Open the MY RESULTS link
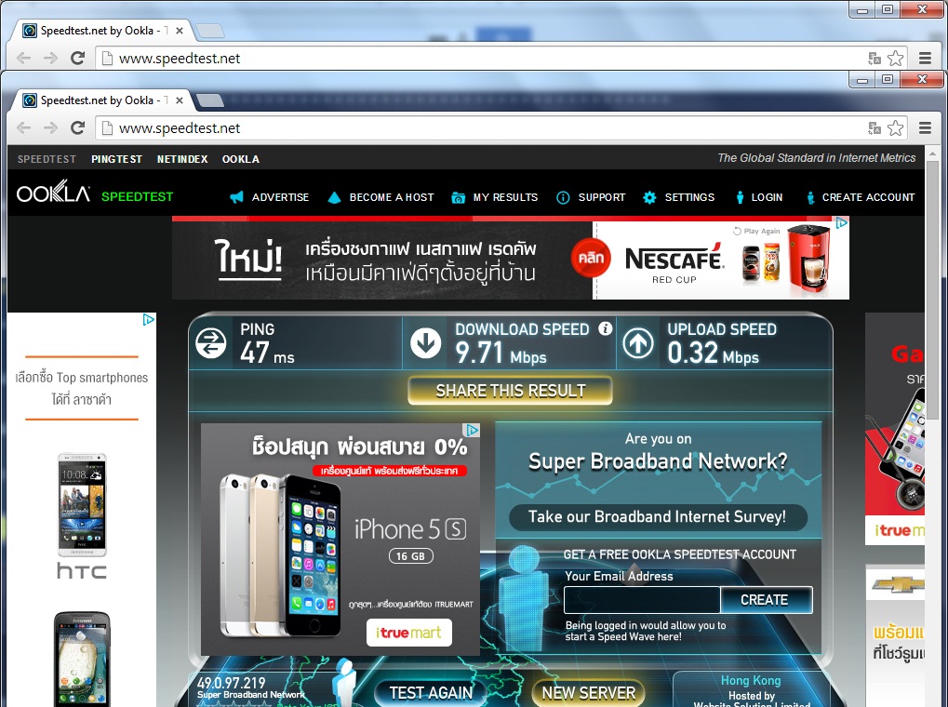The width and height of the screenshot is (948, 707). point(505,197)
